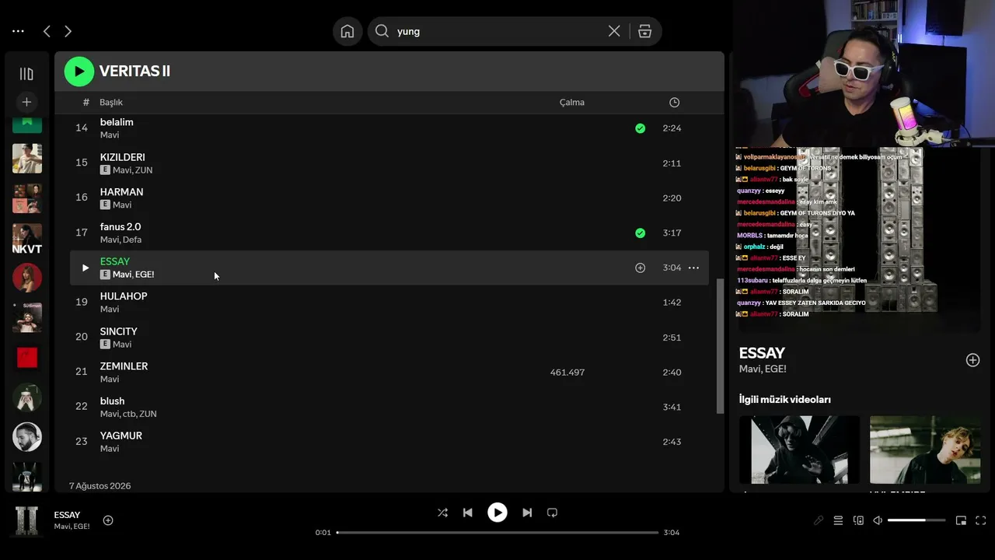The image size is (995, 560).
Task: Select the track ZEMINLER
Action: (x=124, y=366)
